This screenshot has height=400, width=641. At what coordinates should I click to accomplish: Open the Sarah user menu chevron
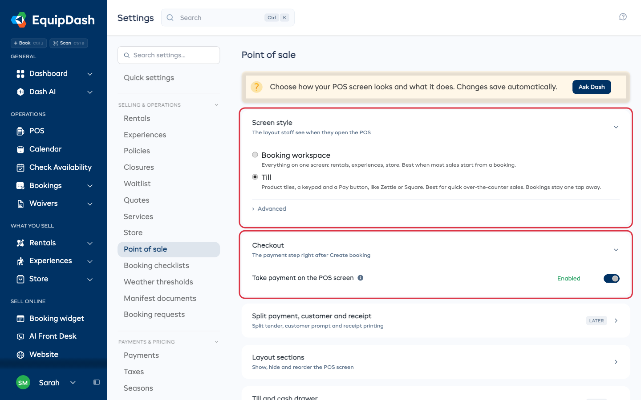[x=73, y=382]
